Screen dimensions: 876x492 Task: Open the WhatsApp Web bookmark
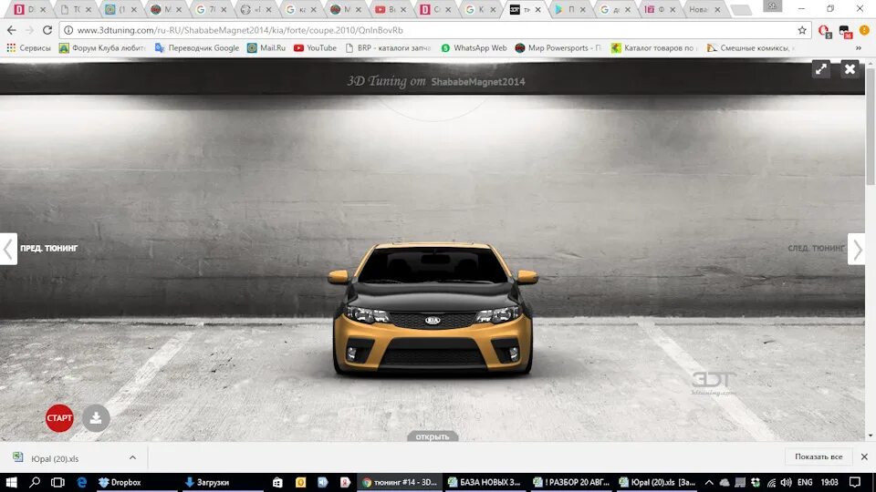[474, 48]
